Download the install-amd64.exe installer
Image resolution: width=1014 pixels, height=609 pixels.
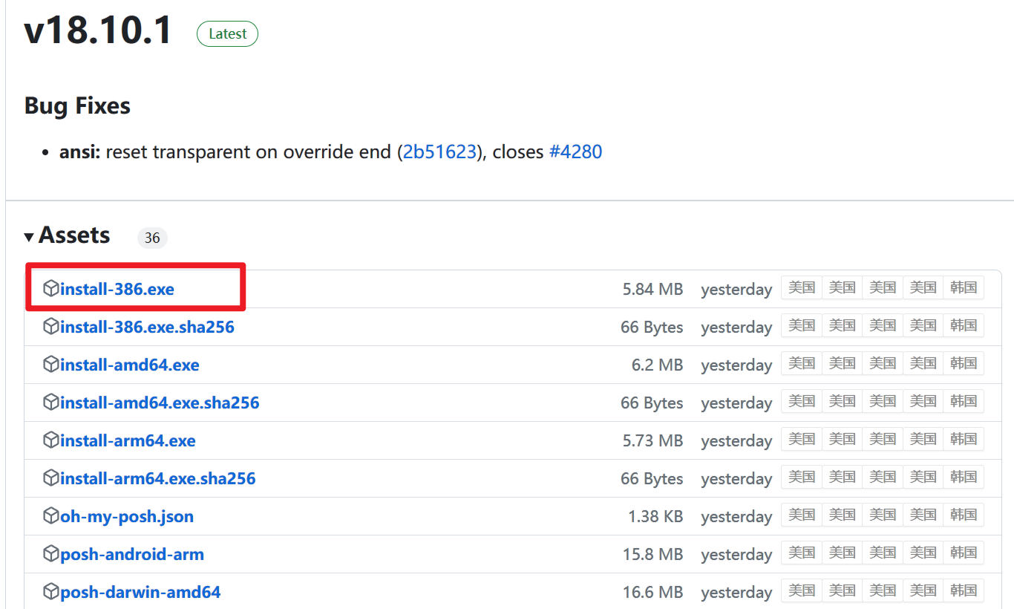coord(130,365)
